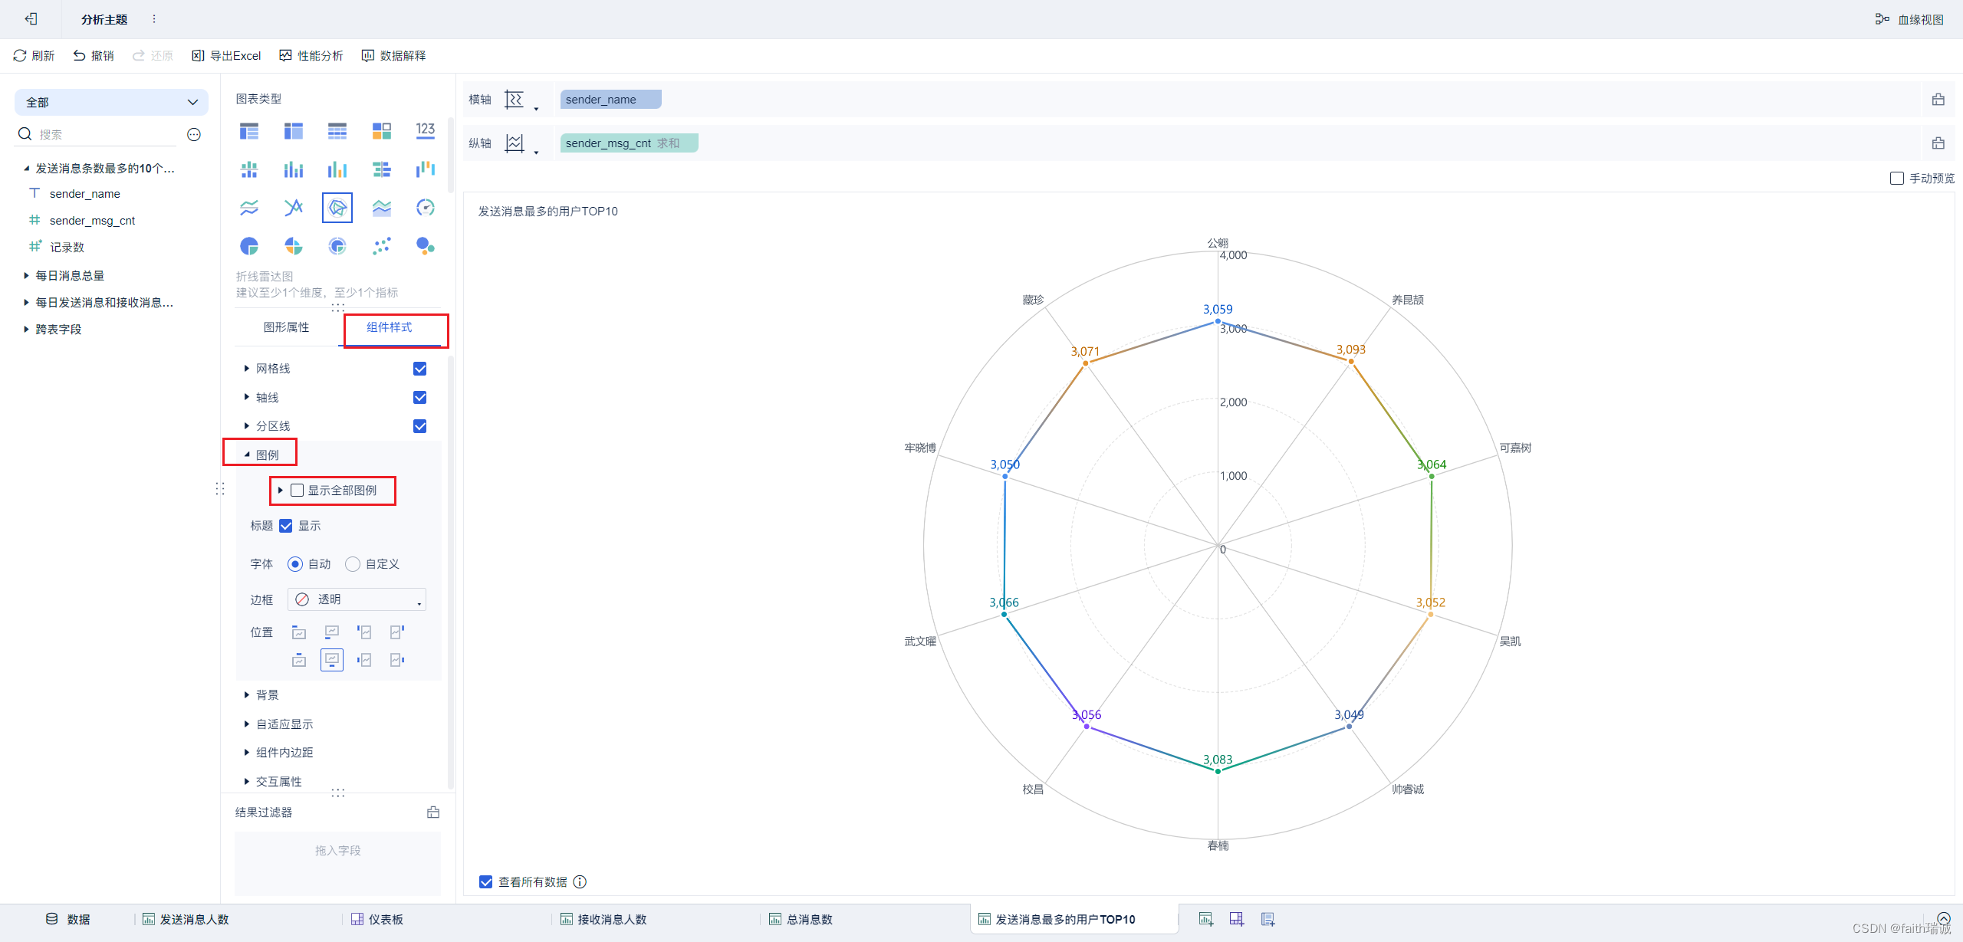Expand the Background settings section
The height and width of the screenshot is (942, 1963).
tap(267, 695)
